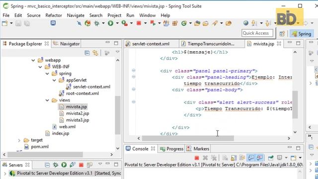Image resolution: width=318 pixels, height=179 pixels.
Task: Select mivista2.jsp in the tree
Action: [x=74, y=113]
